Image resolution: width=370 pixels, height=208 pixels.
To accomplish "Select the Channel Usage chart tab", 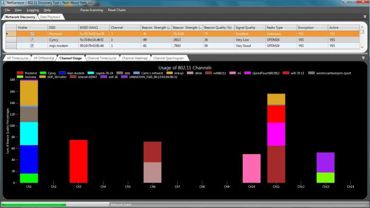I will tap(70, 58).
